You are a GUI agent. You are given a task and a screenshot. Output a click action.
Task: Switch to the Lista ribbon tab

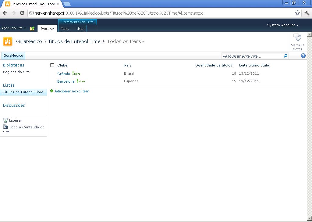80,28
